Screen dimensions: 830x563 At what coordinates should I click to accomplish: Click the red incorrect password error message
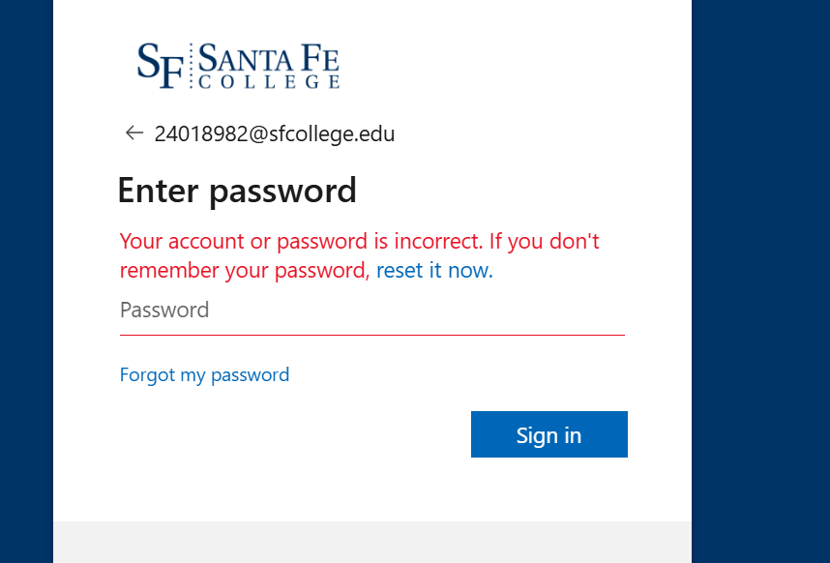(360, 255)
